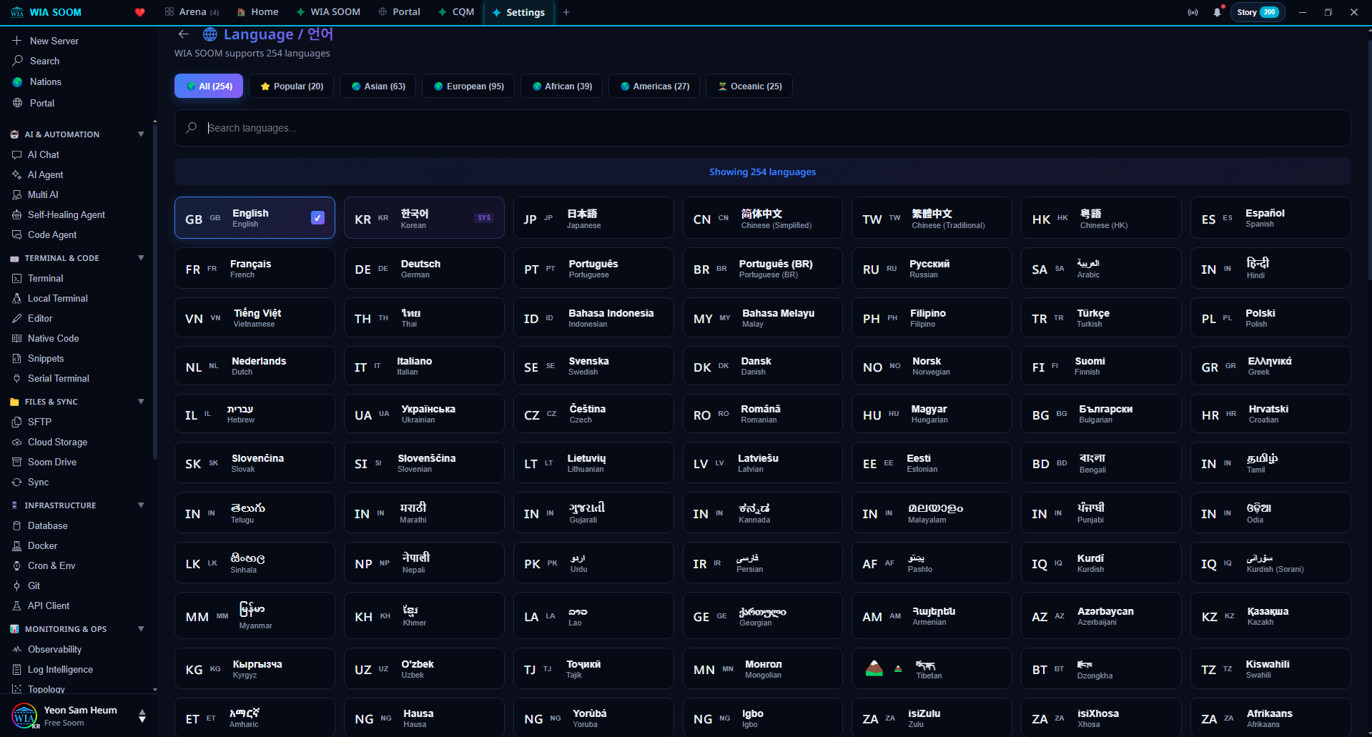Toggle the English language checkbox
The width and height of the screenshot is (1372, 737).
[x=317, y=218]
